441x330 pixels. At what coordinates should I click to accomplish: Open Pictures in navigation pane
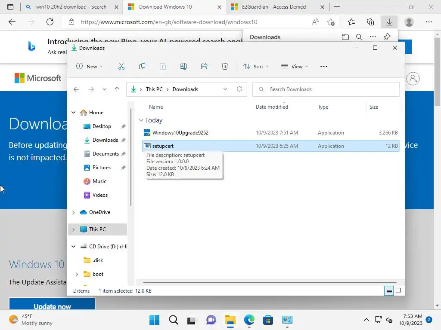tap(101, 168)
